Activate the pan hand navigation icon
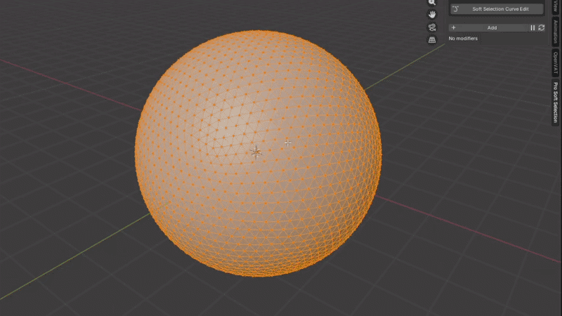Screen dimensions: 562x316 (432, 15)
